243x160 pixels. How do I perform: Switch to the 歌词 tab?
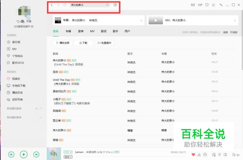coord(104,31)
